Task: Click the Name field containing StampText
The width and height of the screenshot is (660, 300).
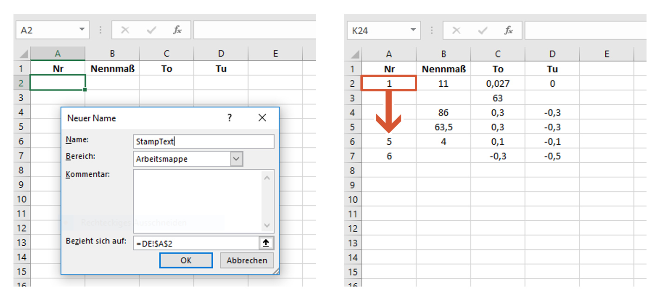Action: 203,141
